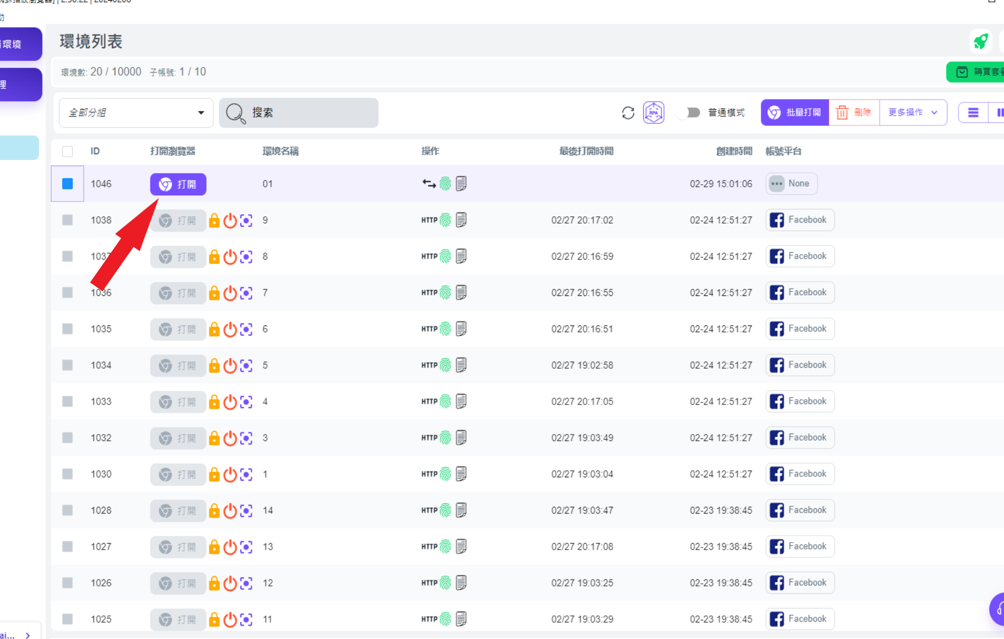The height and width of the screenshot is (639, 1004).
Task: Click the proxy arrows icon in row 1046
Action: click(x=429, y=184)
